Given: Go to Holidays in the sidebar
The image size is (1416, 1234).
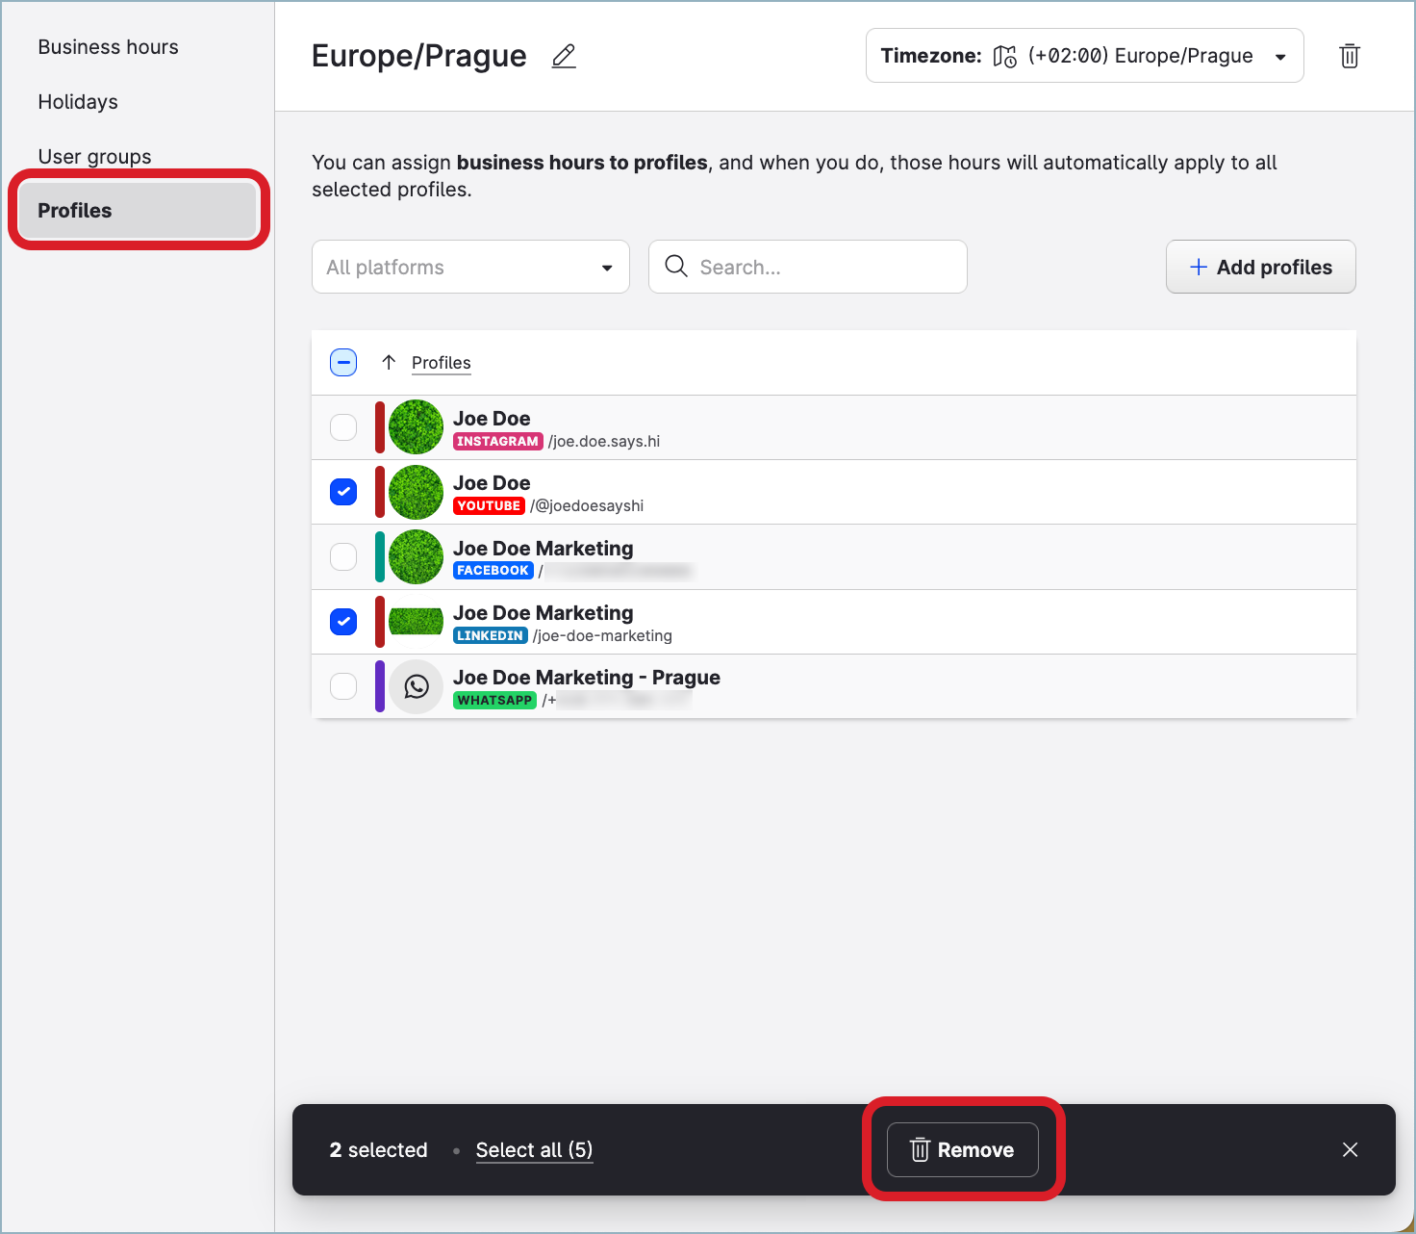Looking at the screenshot, I should 78,102.
